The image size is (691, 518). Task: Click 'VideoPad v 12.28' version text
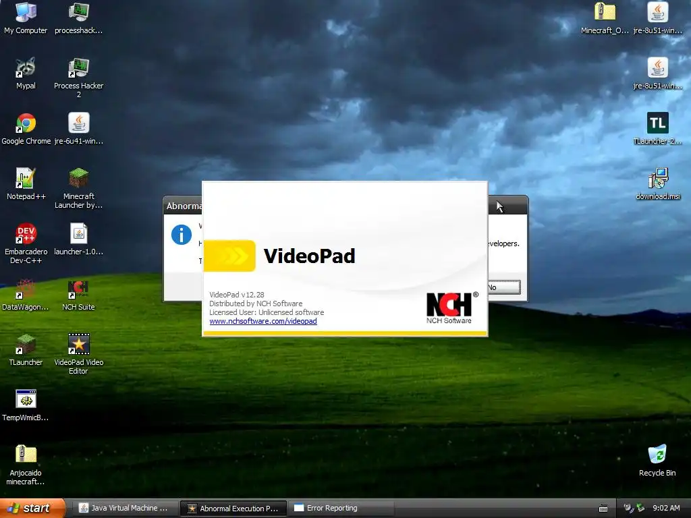237,295
